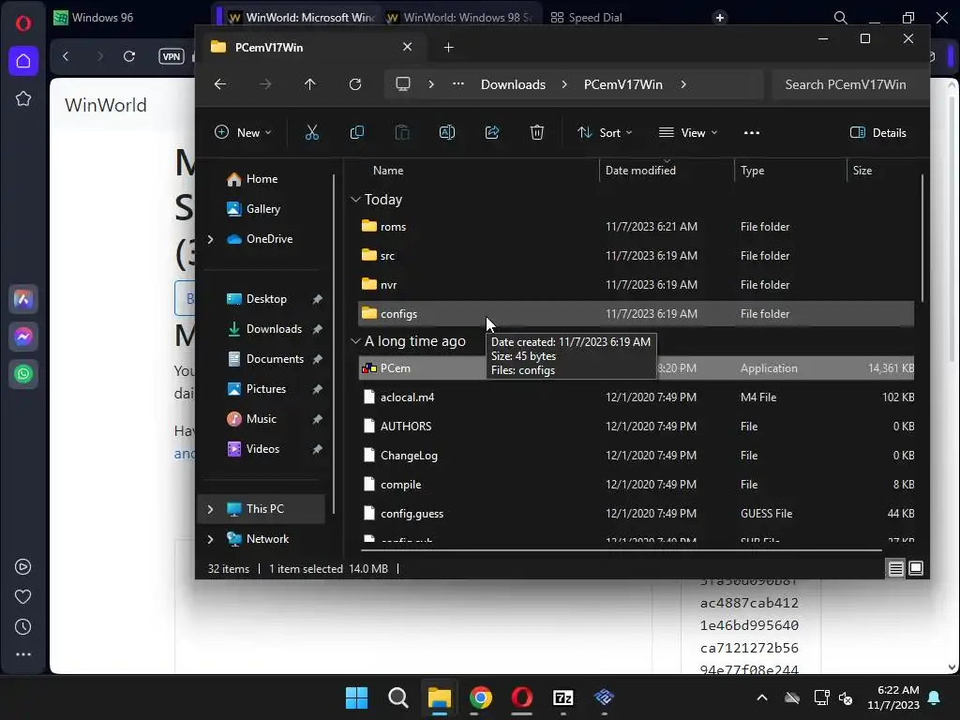The image size is (960, 720).
Task: Open Windows Start menu on taskbar
Action: point(356,697)
